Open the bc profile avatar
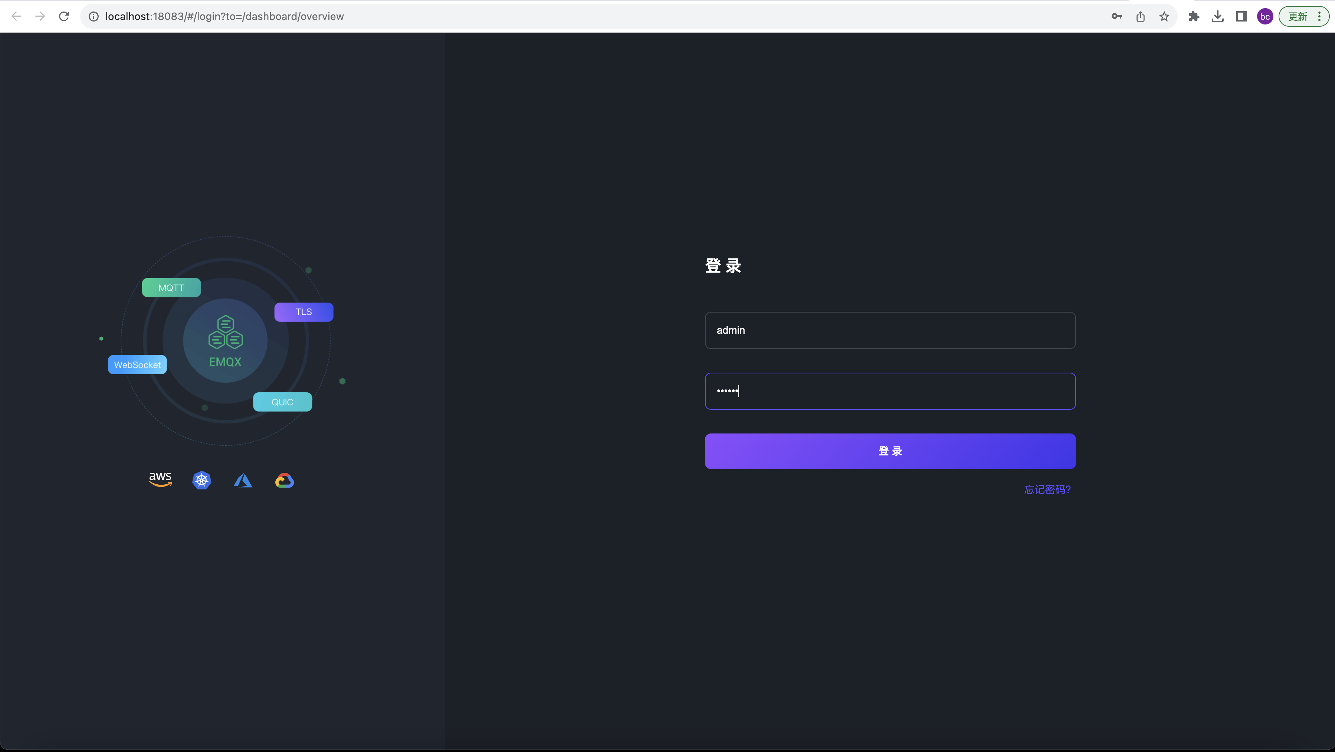 click(x=1265, y=16)
